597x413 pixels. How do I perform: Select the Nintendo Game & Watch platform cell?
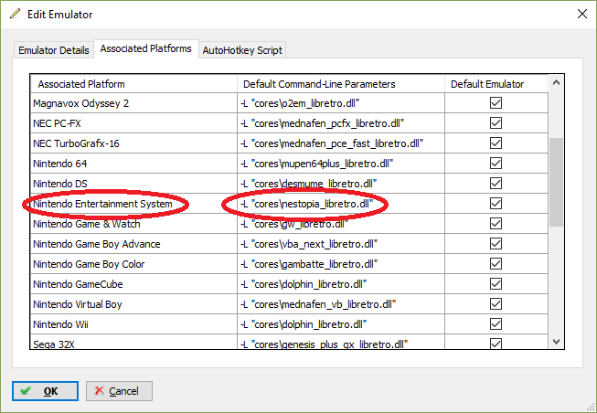133,224
